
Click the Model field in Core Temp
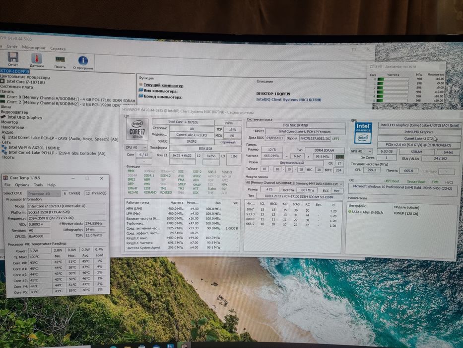point(66,206)
